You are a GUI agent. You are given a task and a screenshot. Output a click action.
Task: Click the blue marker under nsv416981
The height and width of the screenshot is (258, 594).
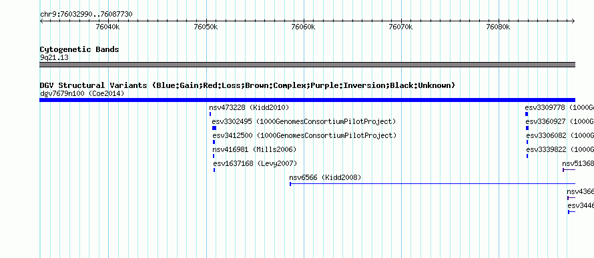[x=214, y=156]
